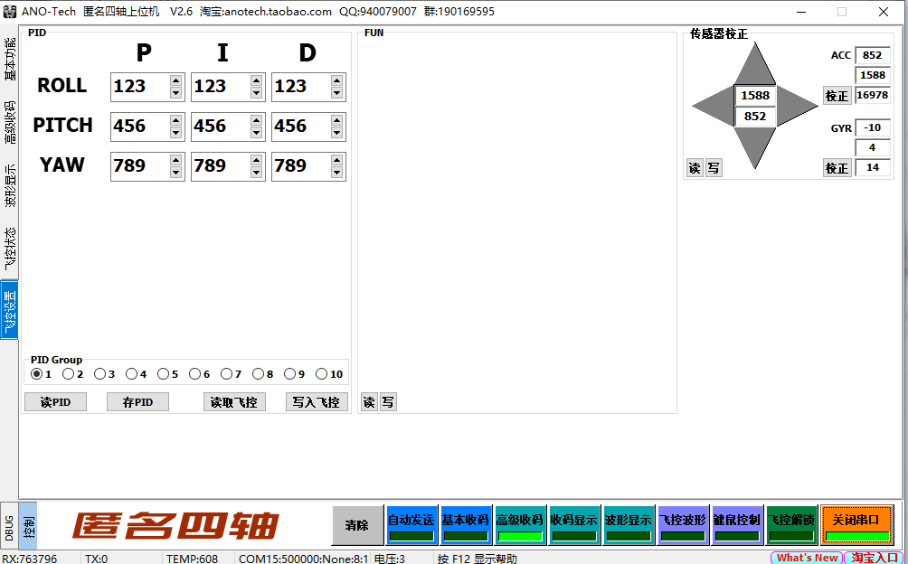Click the GYR 校正 calibrate button
The width and height of the screenshot is (908, 564).
coord(837,168)
